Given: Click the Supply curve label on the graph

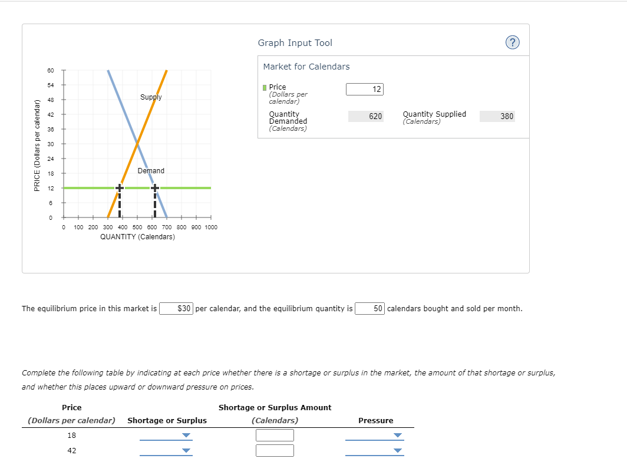Looking at the screenshot, I should click(151, 97).
